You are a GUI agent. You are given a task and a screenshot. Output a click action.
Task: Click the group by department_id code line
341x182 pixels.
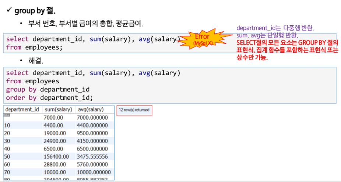point(48,90)
